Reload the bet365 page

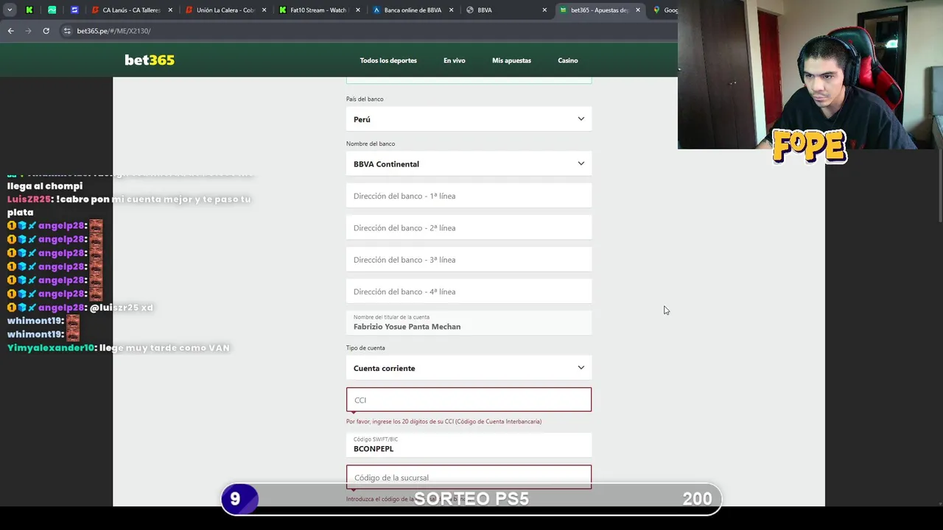(46, 31)
